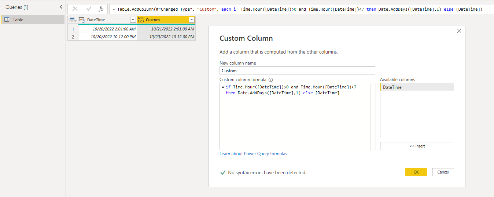This screenshot has height=197, width=494.
Task: Edit the New column name field
Action: coord(297,70)
